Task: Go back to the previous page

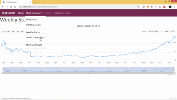Action: pos(3,7)
